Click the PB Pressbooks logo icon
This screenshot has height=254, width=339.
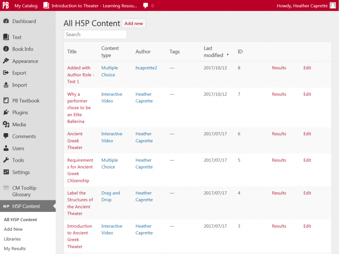pos(6,5)
